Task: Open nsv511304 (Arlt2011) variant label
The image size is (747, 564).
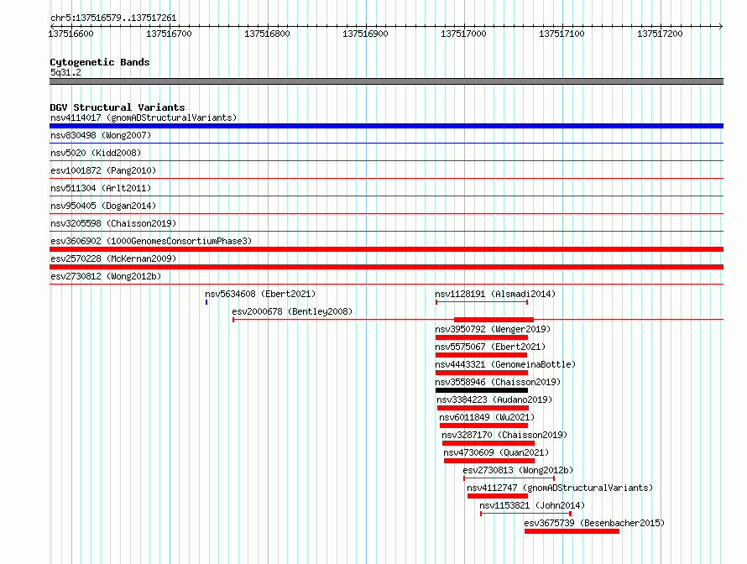Action: click(101, 188)
